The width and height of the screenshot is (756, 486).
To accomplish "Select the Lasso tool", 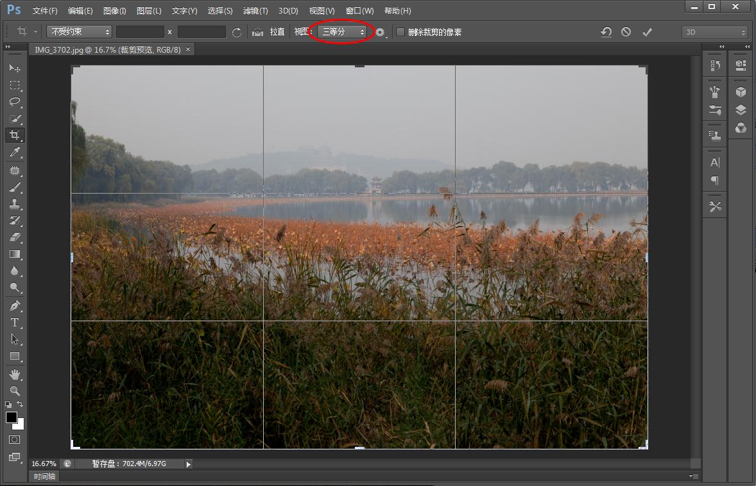I will click(x=15, y=102).
